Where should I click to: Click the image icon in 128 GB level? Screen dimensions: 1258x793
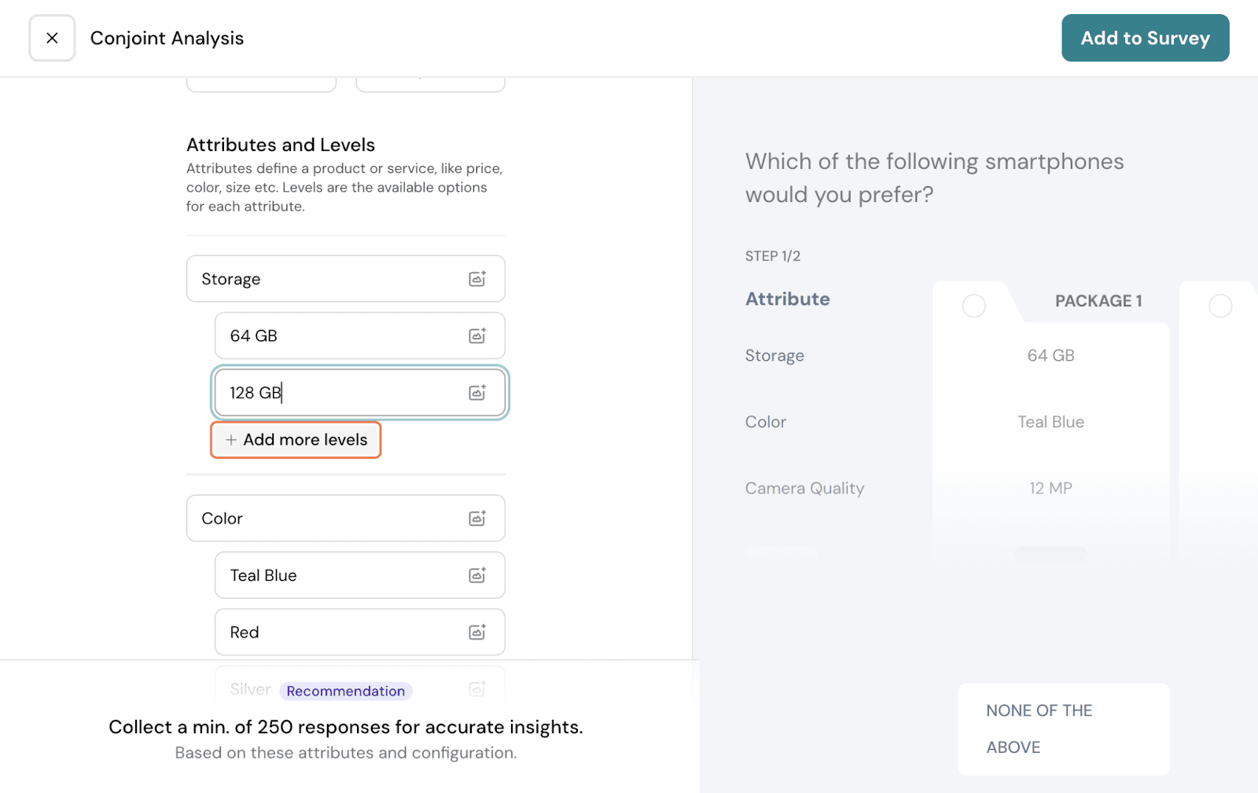pyautogui.click(x=477, y=392)
